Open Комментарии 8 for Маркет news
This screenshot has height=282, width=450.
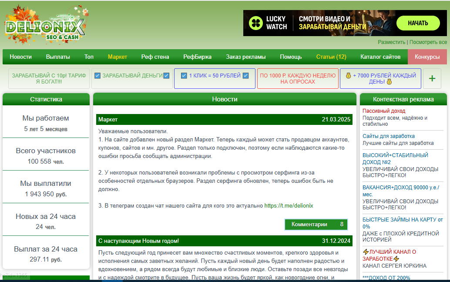click(316, 225)
